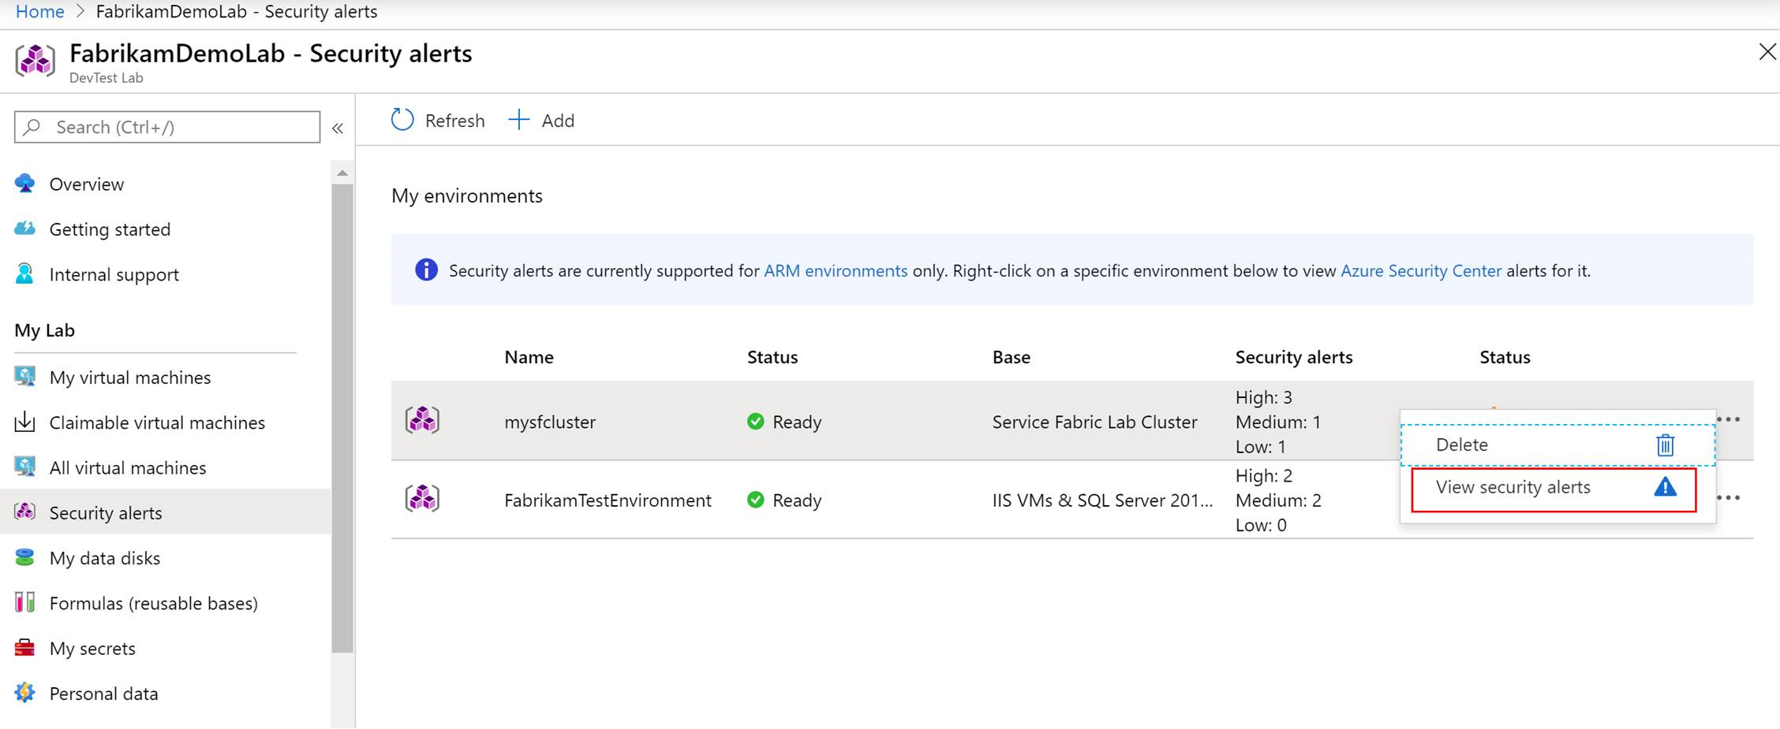Click the My secrets toolbox icon
Screen dimensions: 1780x729
(25, 648)
